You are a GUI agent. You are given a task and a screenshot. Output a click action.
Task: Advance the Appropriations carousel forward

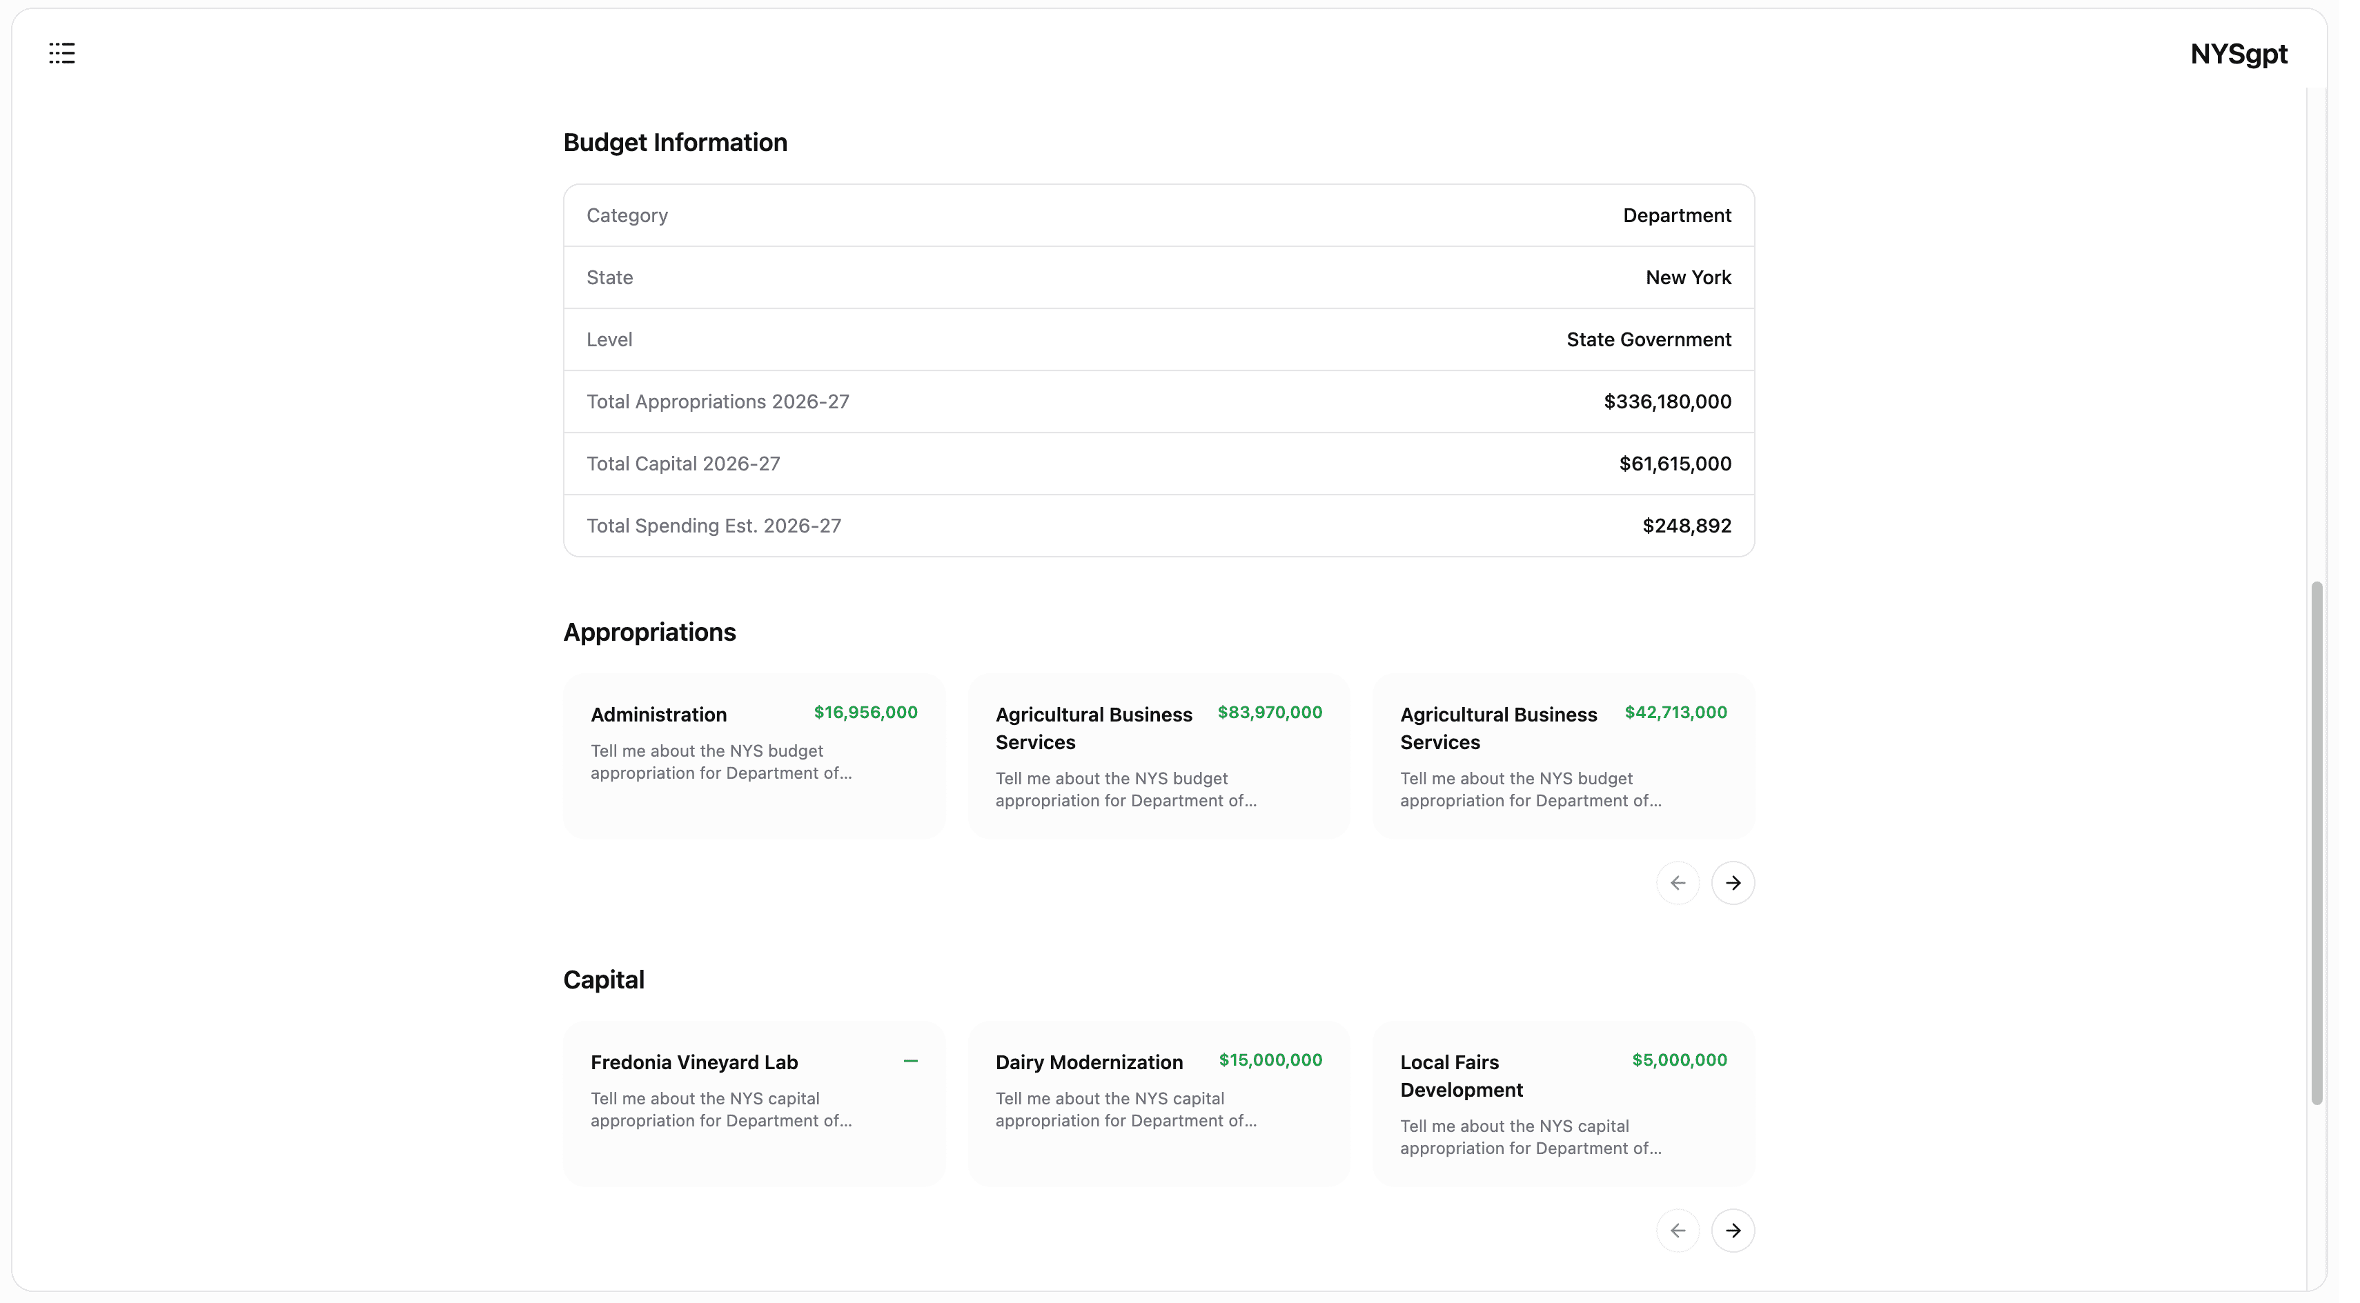pos(1731,882)
